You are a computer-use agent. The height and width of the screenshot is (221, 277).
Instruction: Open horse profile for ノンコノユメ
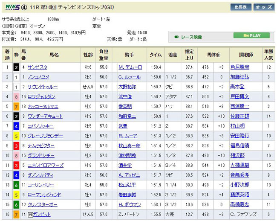pos(39,77)
